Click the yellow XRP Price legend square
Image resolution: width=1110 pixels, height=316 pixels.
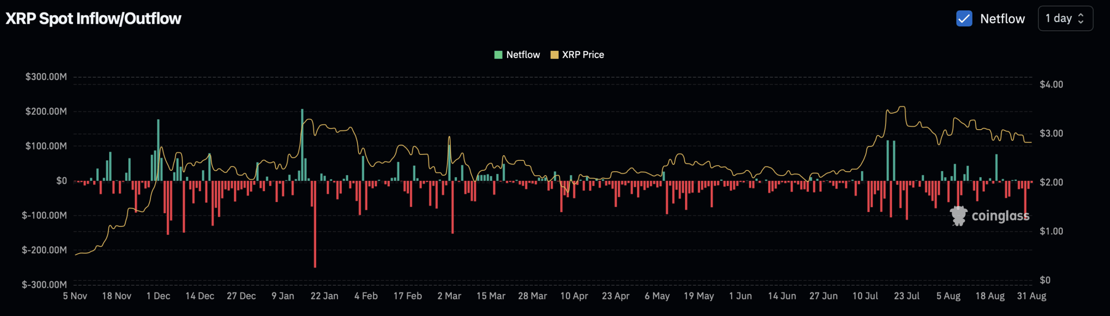coord(554,55)
